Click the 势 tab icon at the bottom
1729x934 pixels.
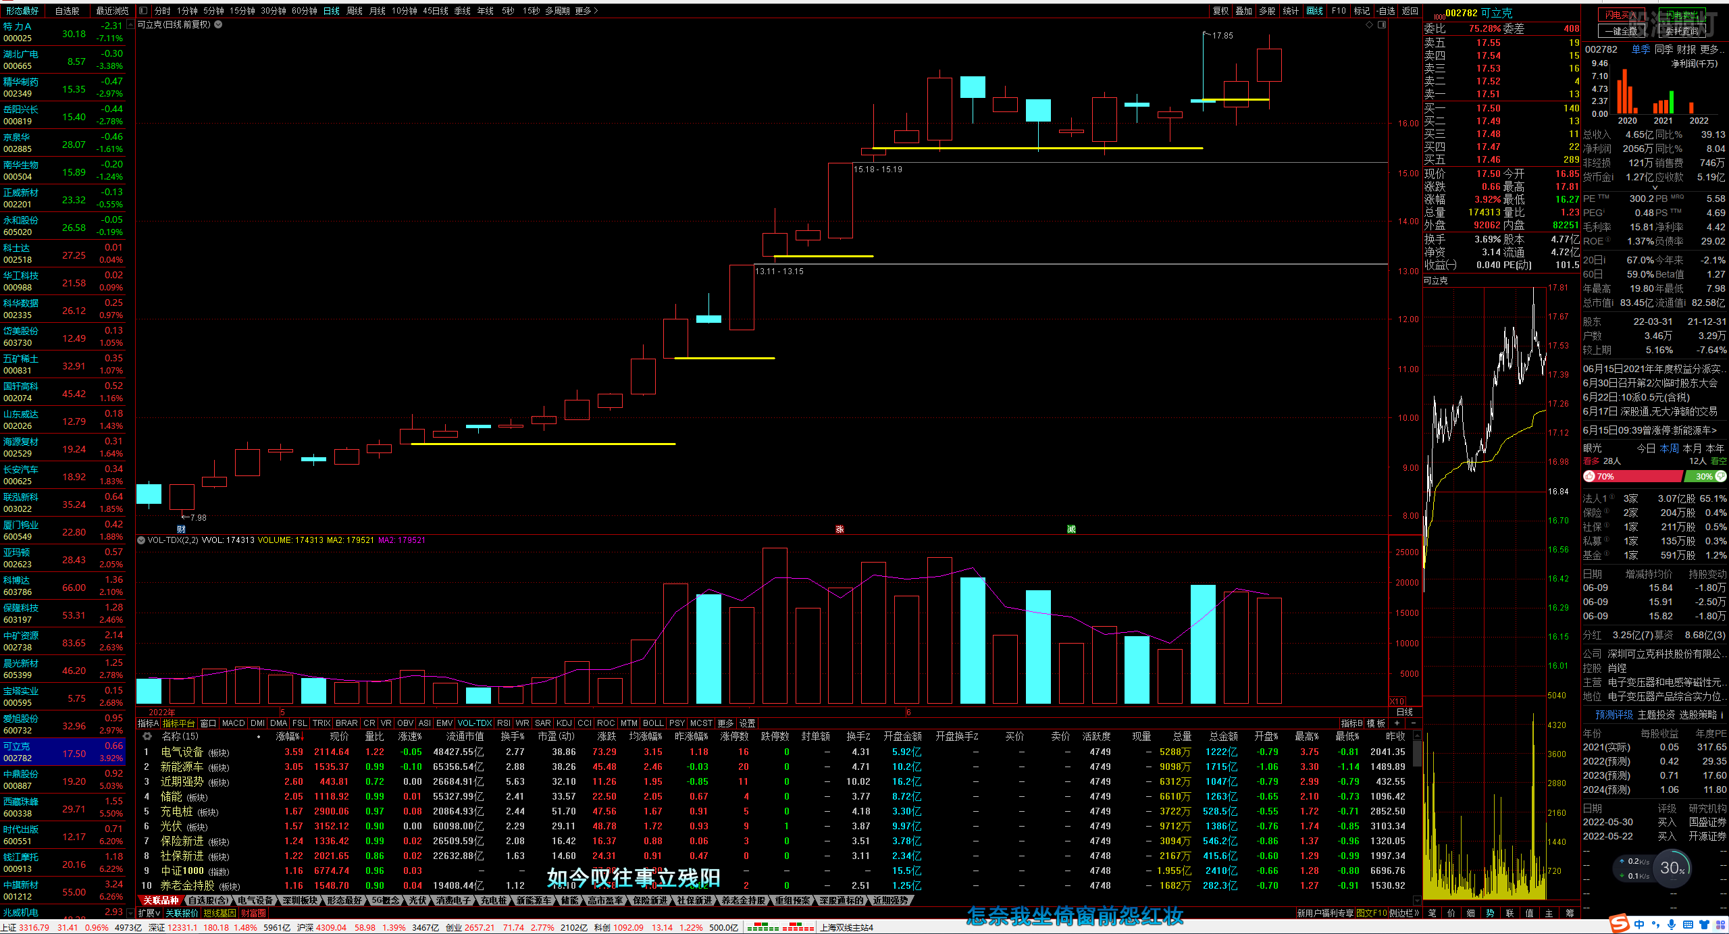point(1491,912)
